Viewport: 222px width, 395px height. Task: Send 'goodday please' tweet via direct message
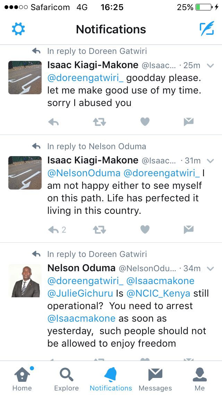point(189,122)
